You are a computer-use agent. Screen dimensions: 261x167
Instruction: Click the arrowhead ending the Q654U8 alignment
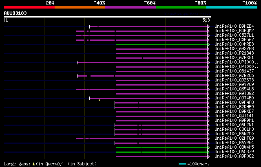tap(208, 89)
